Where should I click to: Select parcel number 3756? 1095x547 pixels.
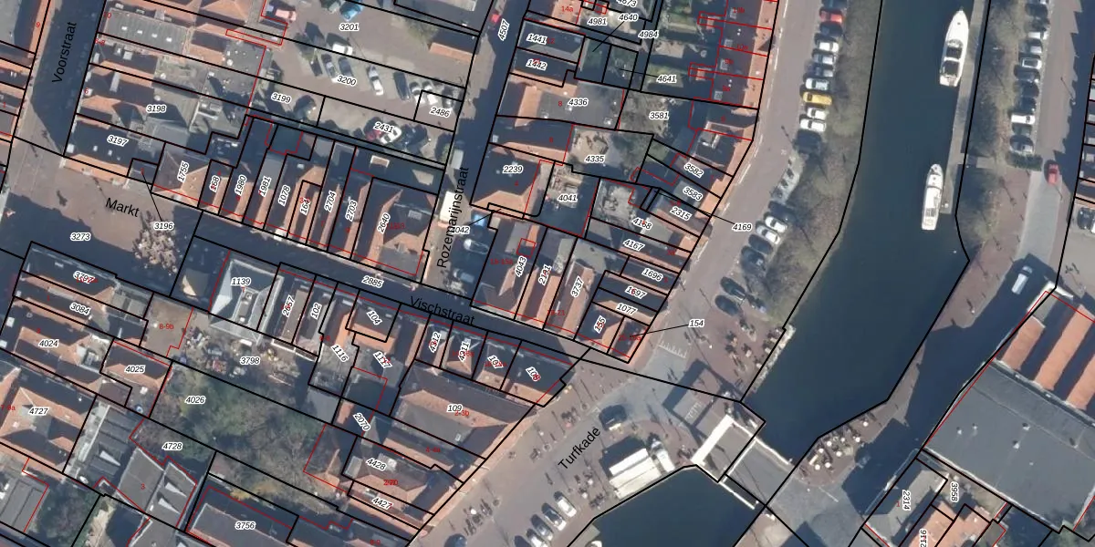(x=245, y=525)
